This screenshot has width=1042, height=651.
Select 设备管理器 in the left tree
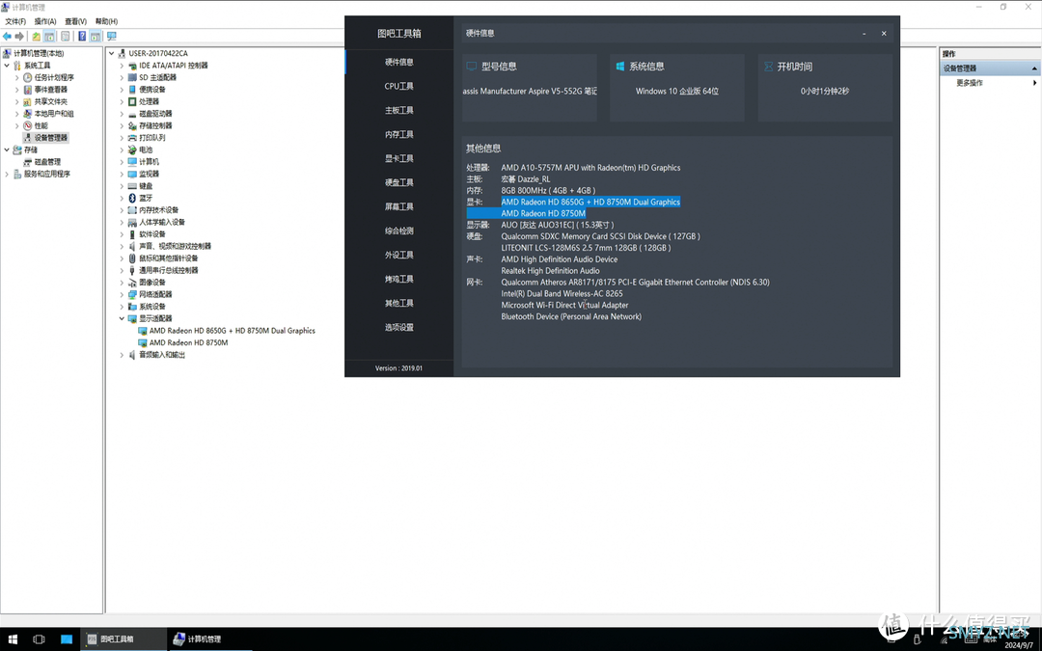pos(50,138)
